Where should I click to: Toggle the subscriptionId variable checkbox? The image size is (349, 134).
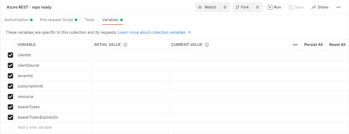click(10, 86)
